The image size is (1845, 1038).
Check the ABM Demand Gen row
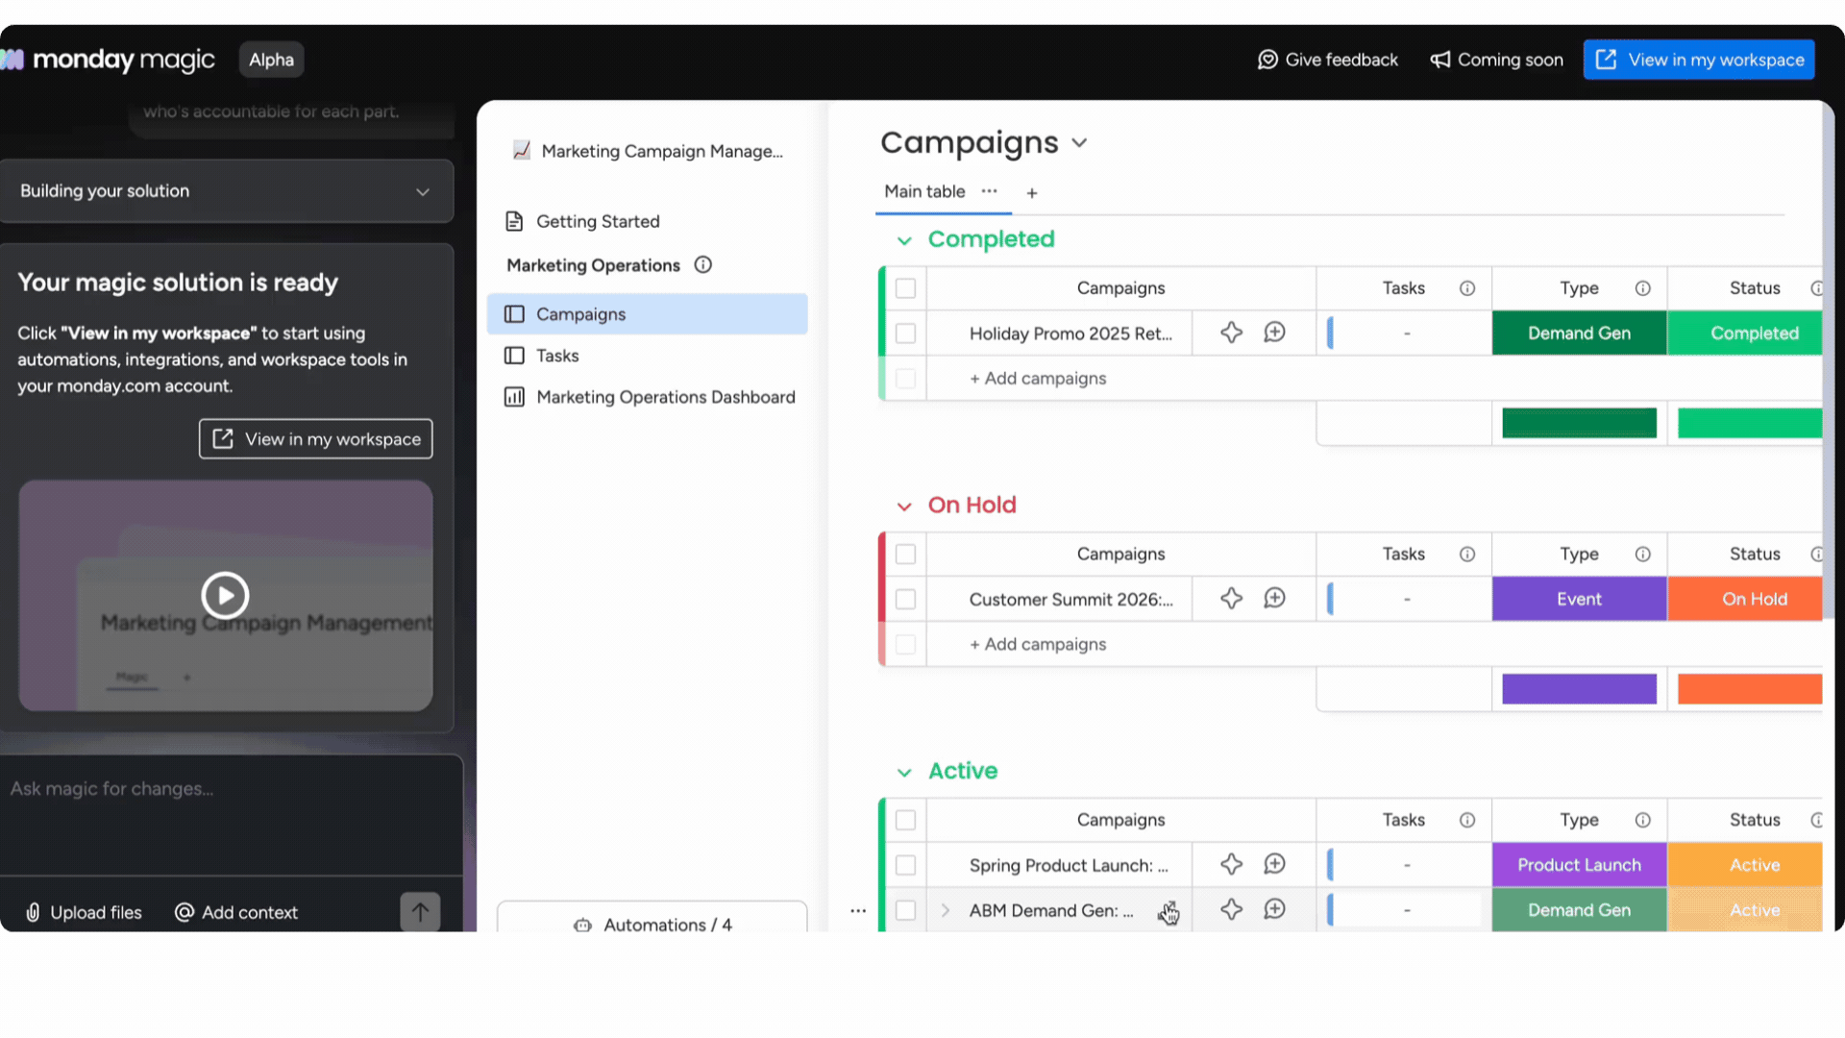pyautogui.click(x=905, y=910)
